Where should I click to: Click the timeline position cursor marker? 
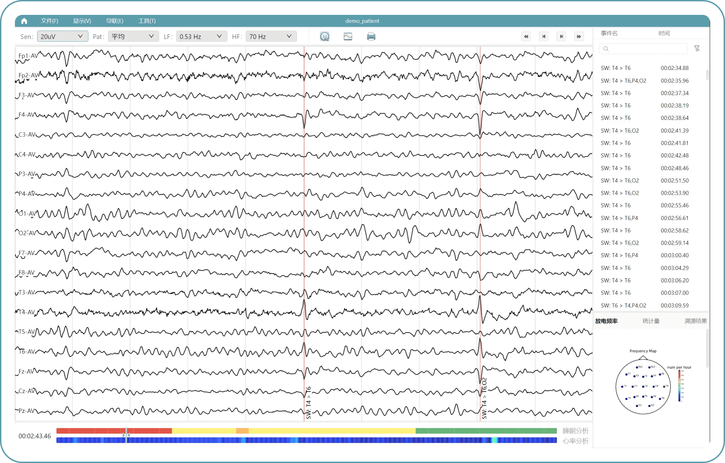pyautogui.click(x=126, y=435)
